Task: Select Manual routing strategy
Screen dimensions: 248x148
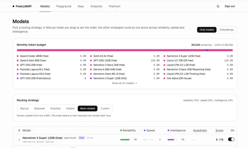Action: pyautogui.click(x=24, y=108)
